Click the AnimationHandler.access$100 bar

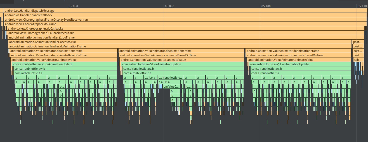(x=179, y=42)
